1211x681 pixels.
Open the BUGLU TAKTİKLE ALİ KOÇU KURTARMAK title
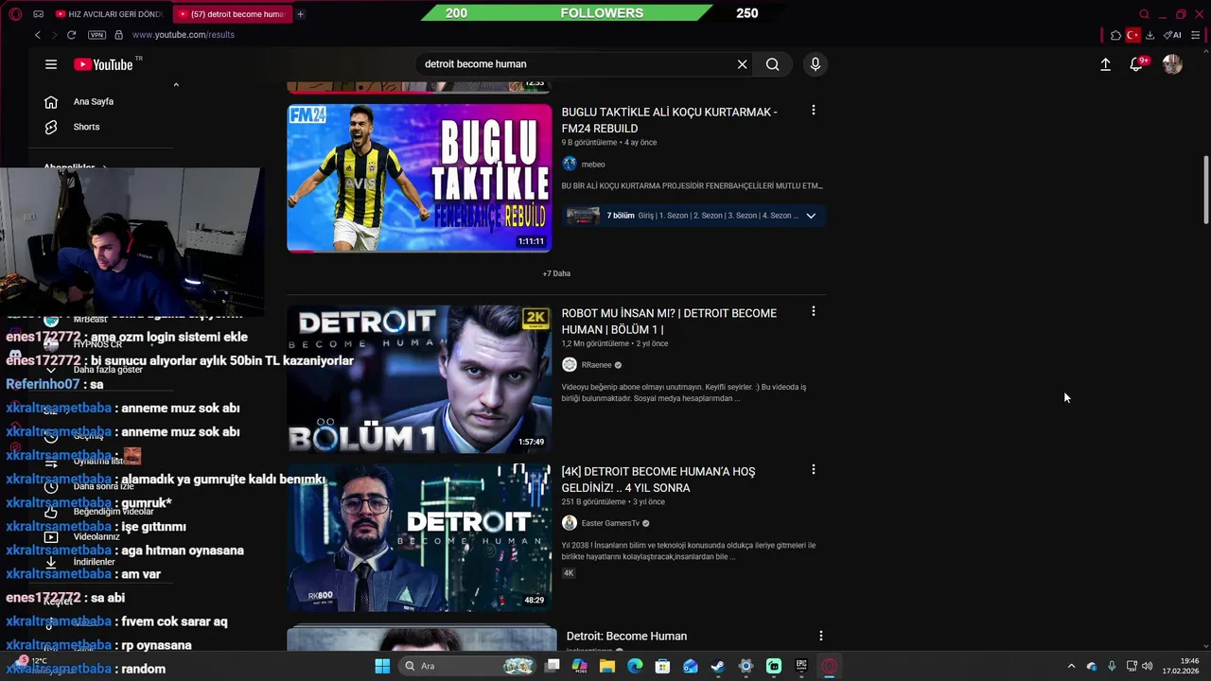pyautogui.click(x=669, y=120)
